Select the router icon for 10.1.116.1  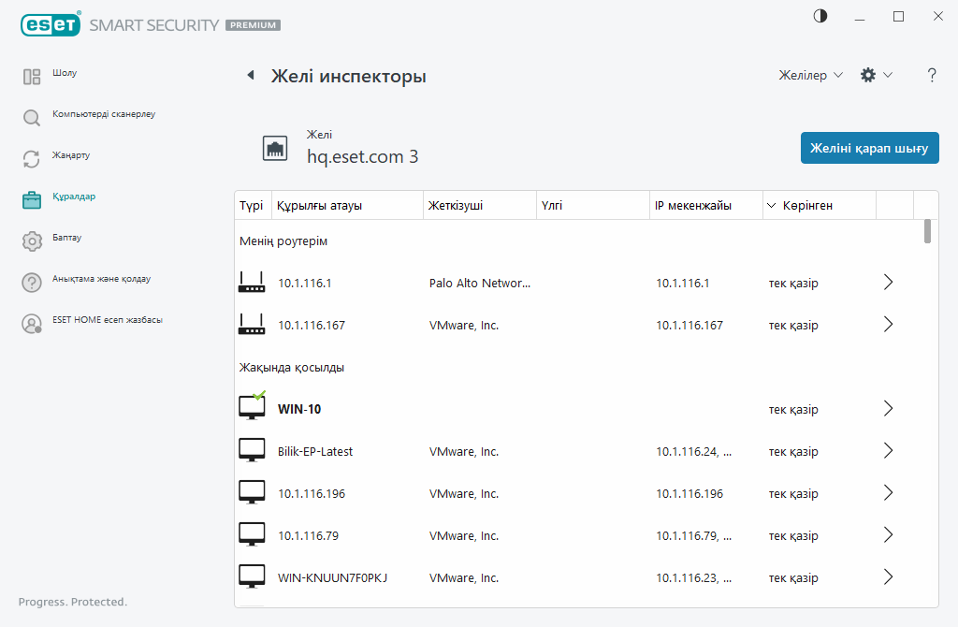coord(252,283)
